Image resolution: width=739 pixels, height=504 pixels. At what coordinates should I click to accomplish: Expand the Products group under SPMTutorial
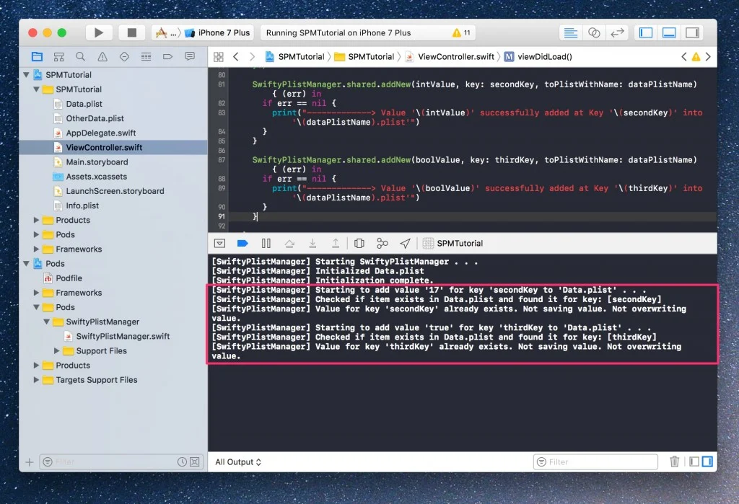(36, 220)
